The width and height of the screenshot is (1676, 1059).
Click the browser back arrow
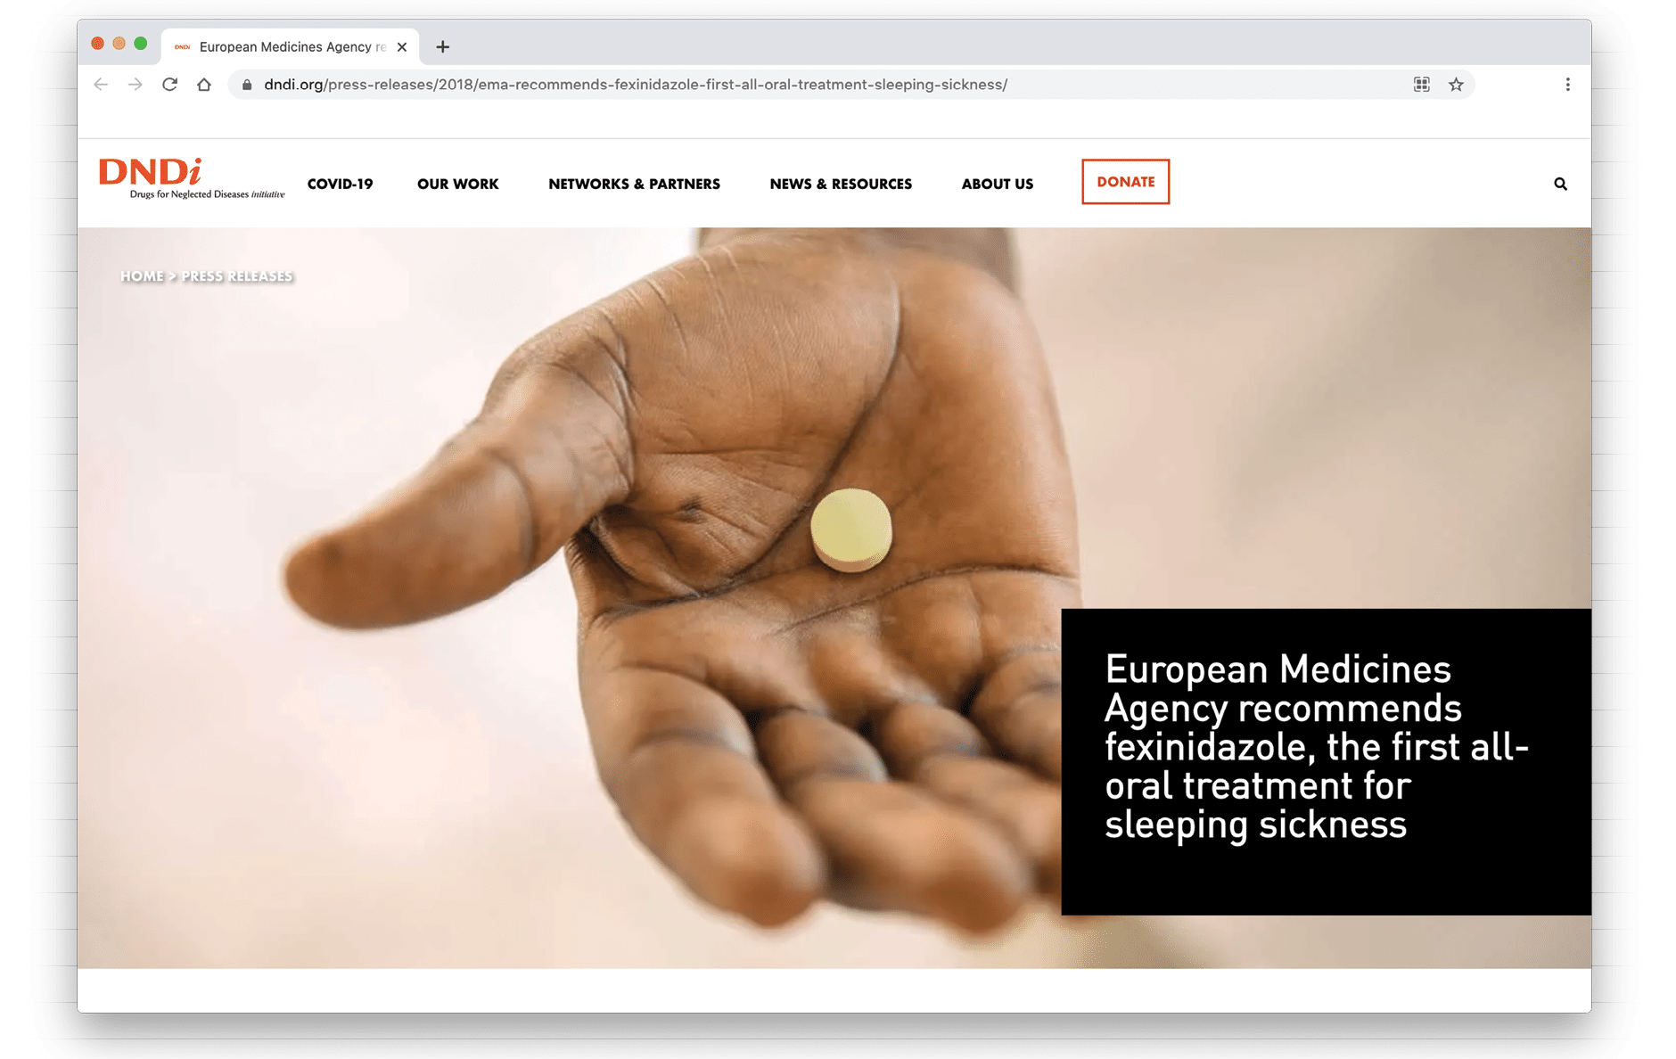pyautogui.click(x=101, y=85)
